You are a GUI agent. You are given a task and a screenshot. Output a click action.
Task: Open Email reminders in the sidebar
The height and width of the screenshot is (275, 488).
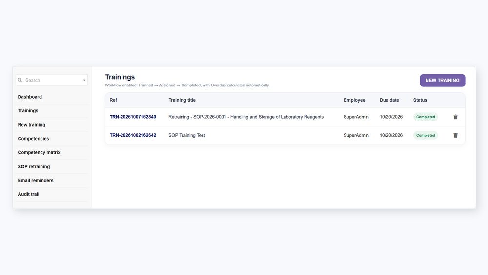(36, 180)
